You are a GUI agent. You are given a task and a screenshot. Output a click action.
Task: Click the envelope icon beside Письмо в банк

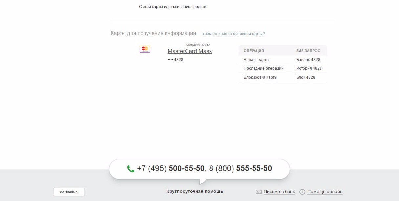tap(259, 192)
